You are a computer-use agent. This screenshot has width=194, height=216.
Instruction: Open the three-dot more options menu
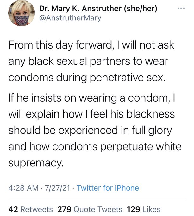coord(181,8)
